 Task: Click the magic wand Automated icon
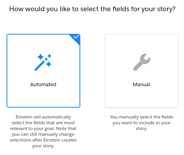pyautogui.click(x=43, y=62)
